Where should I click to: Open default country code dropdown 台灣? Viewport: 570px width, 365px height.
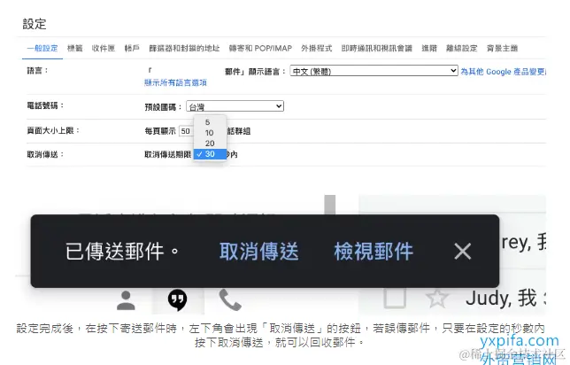(x=235, y=106)
